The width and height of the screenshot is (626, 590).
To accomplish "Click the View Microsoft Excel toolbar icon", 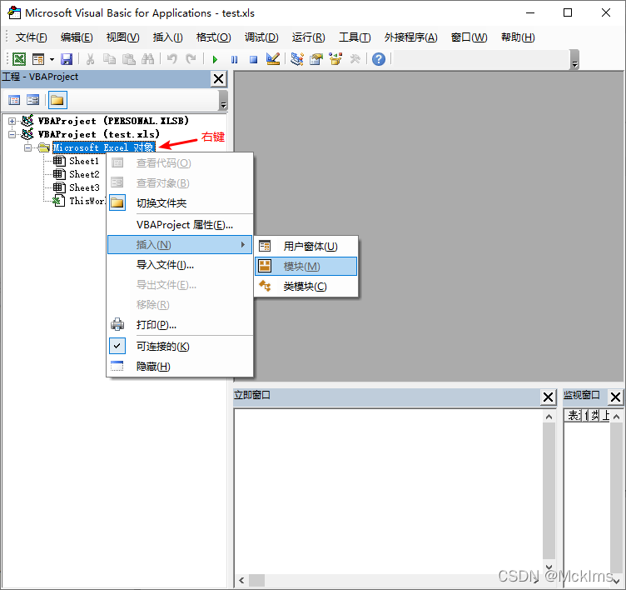I will pos(19,59).
